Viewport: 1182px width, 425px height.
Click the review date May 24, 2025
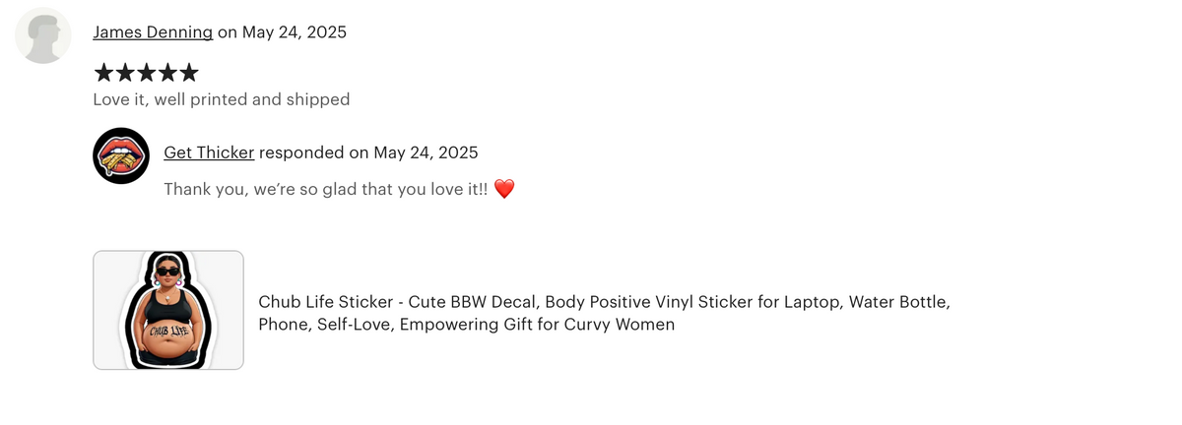(293, 31)
